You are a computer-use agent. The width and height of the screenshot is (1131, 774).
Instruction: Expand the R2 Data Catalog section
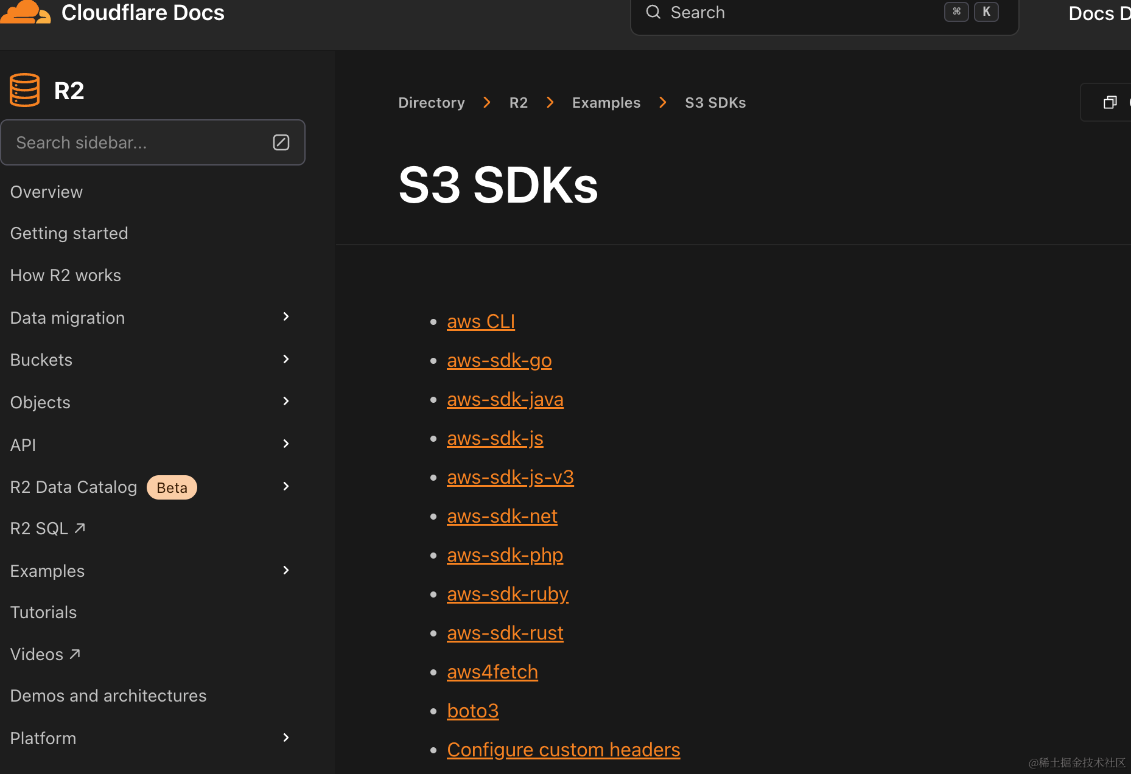tap(286, 486)
